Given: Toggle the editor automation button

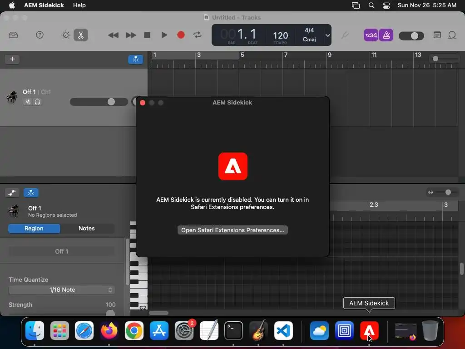Looking at the screenshot, I should [12, 193].
